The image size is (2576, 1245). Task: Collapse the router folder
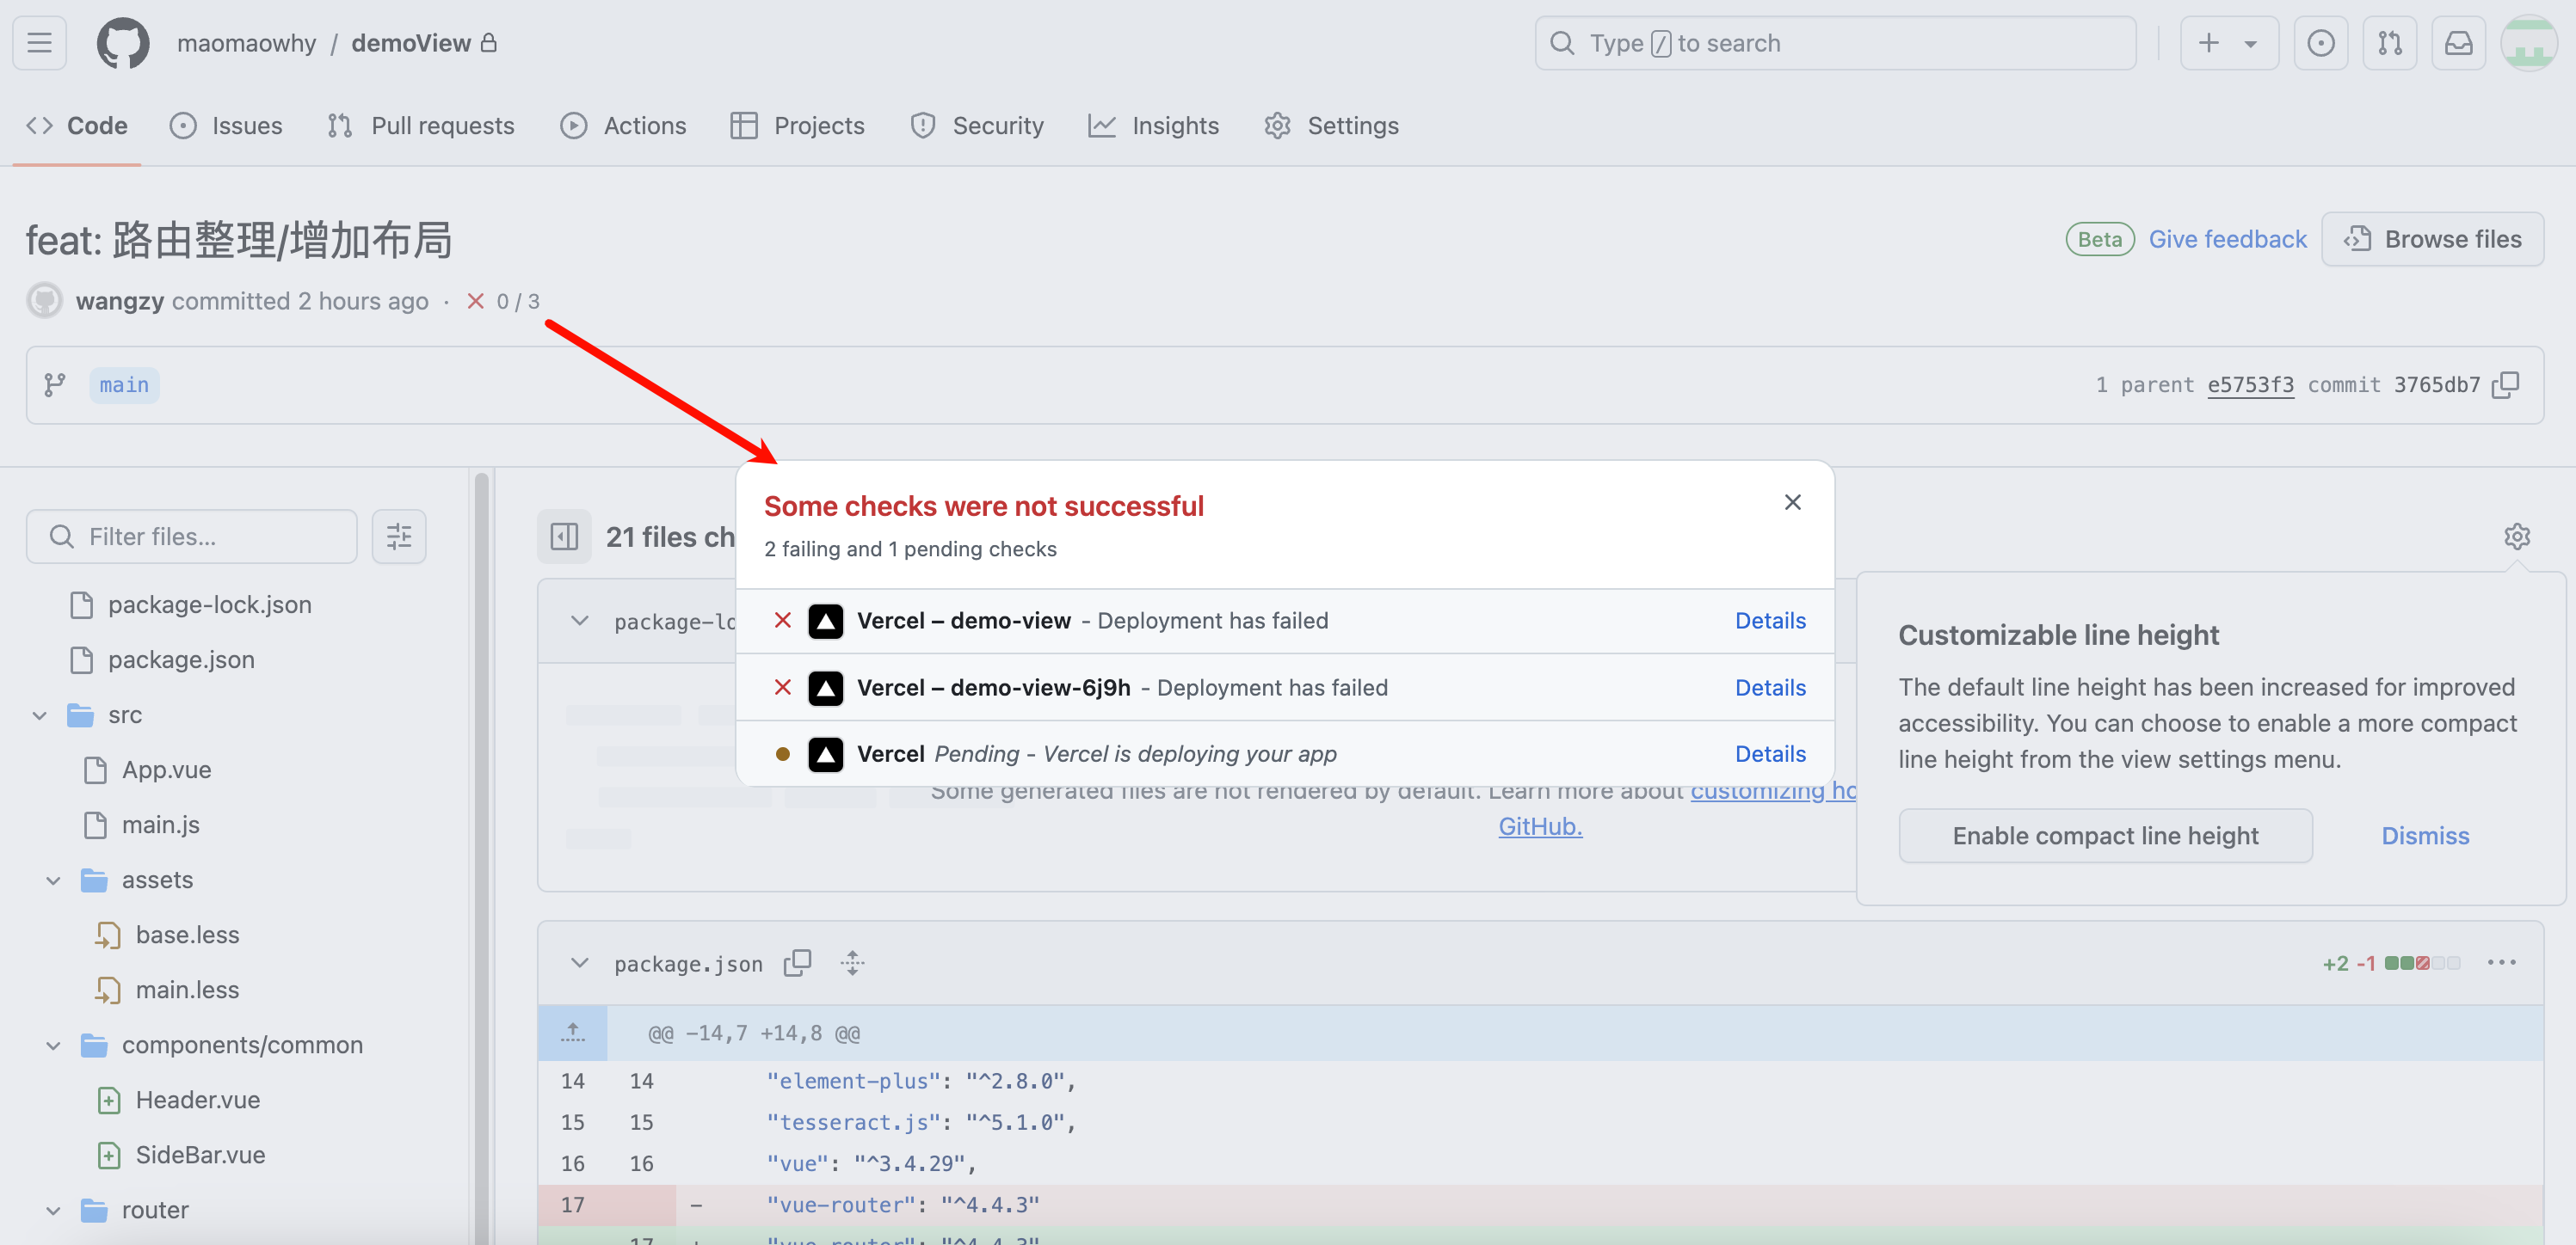[x=54, y=1210]
